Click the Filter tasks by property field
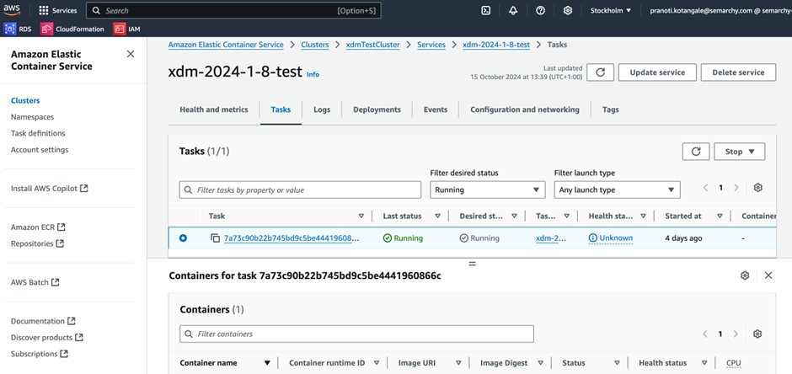792x374 pixels. 300,190
